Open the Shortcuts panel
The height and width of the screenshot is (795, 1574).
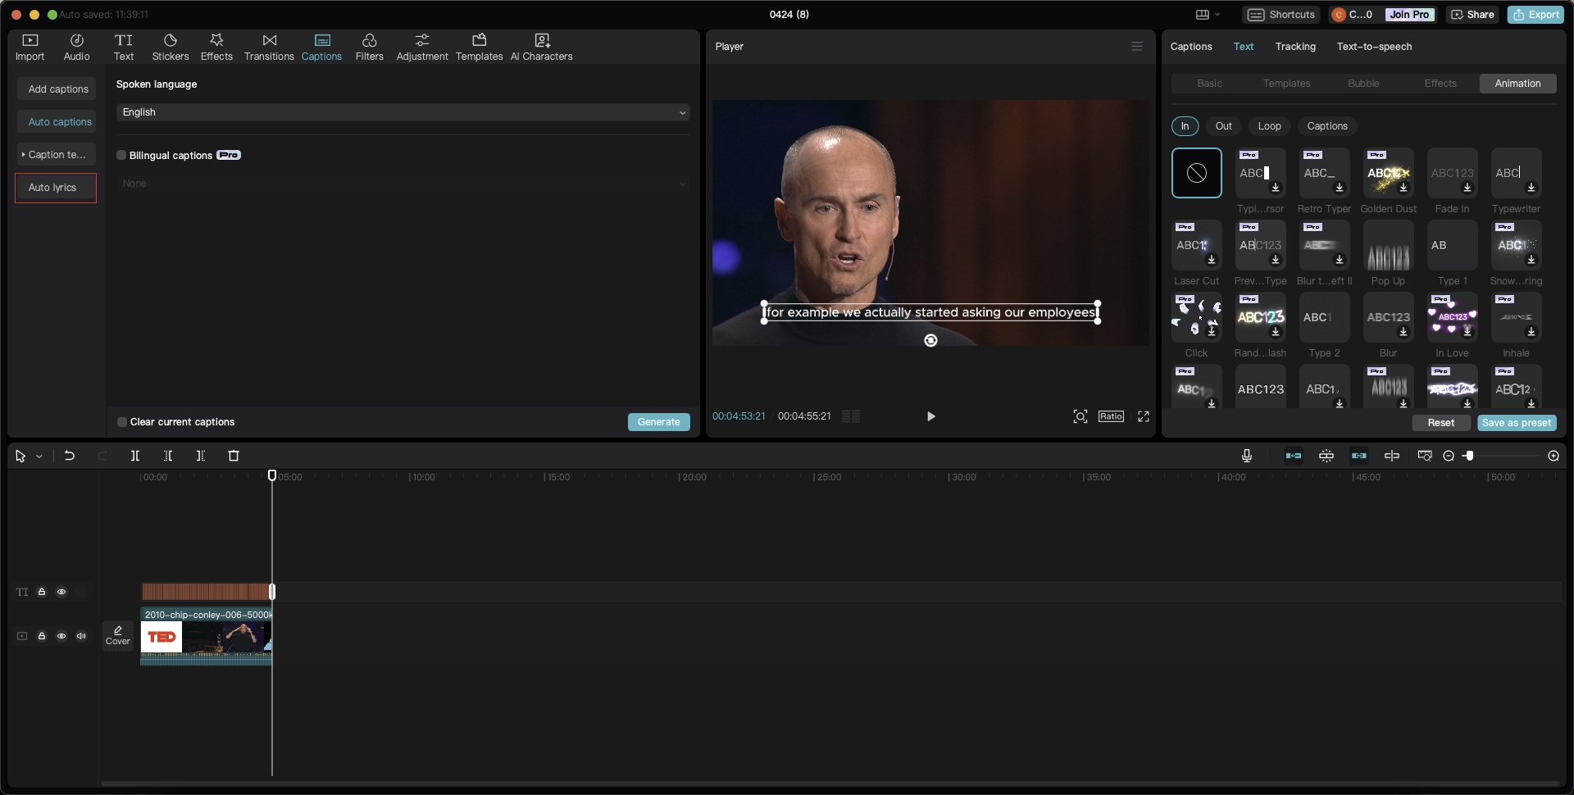(x=1282, y=15)
